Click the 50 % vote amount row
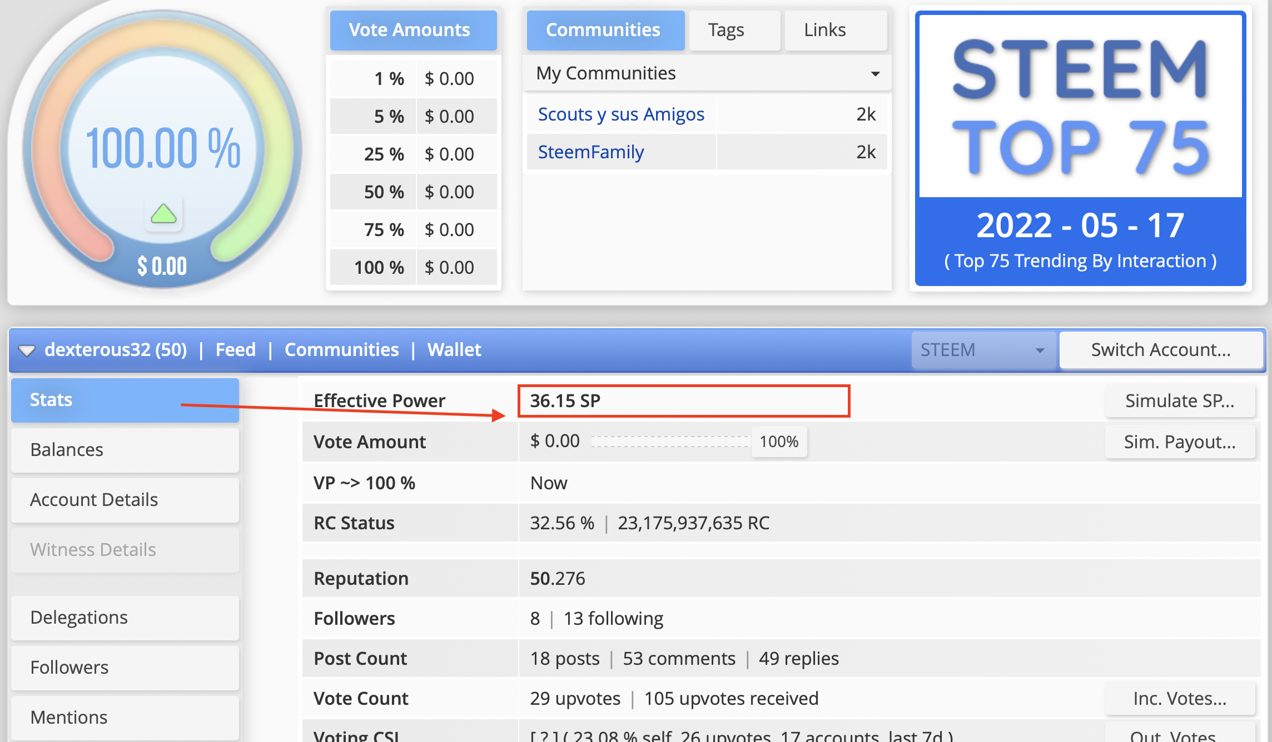The height and width of the screenshot is (742, 1272). point(413,192)
